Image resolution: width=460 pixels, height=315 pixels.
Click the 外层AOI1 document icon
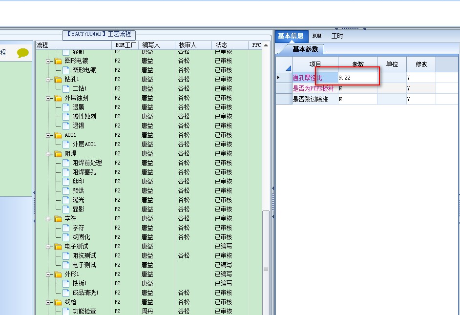pos(66,144)
